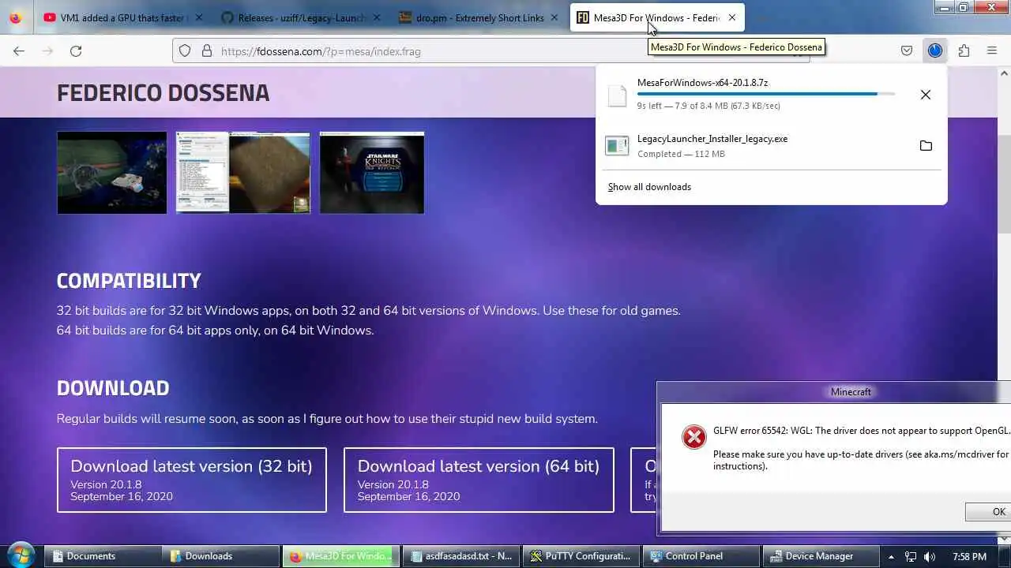Open the network tray icon
The width and height of the screenshot is (1011, 568).
pyautogui.click(x=910, y=556)
